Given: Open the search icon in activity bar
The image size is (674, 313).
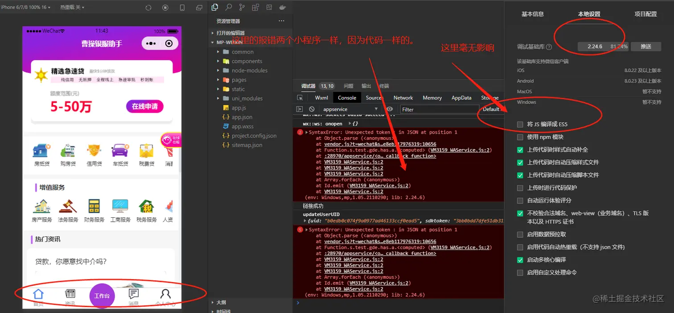Looking at the screenshot, I should tap(229, 7).
